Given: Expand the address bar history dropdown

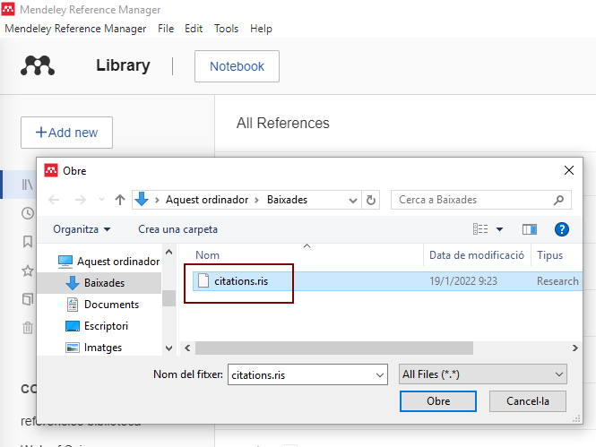Looking at the screenshot, I should (x=353, y=200).
